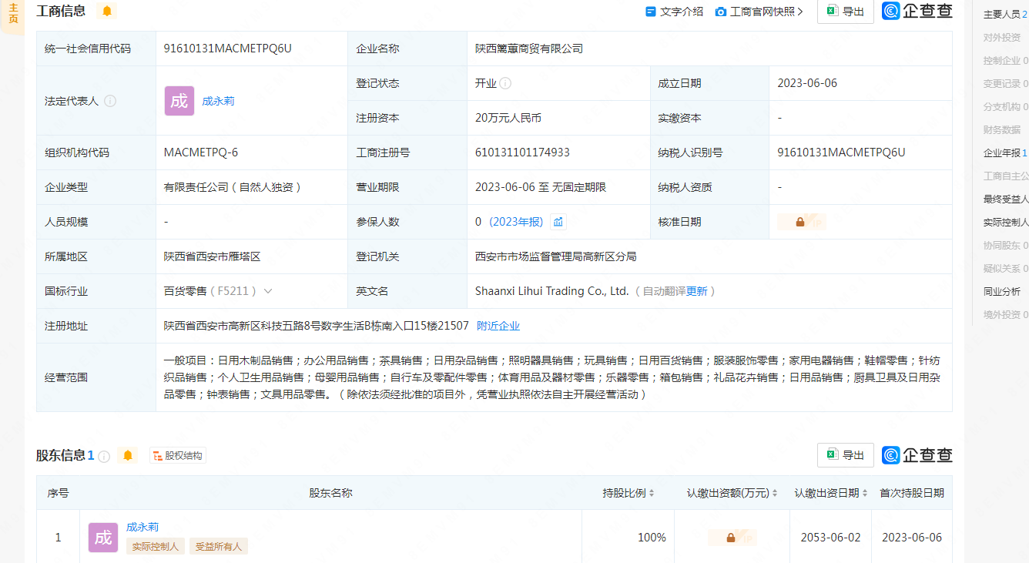Click the bell icon beside 工商信息
Viewport: 1029px width, 563px height.
107,11
